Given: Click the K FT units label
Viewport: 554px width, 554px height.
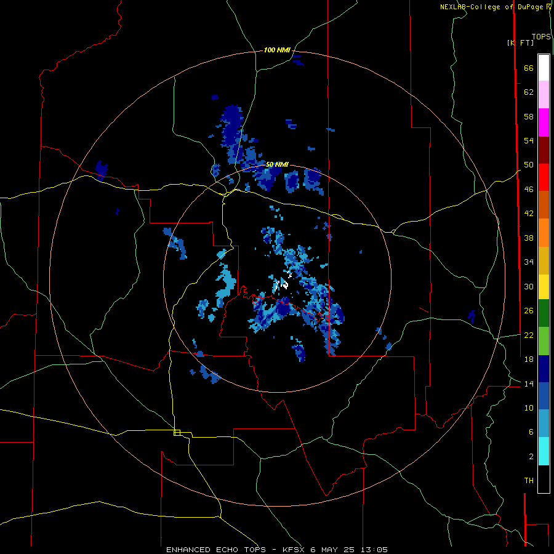Looking at the screenshot, I should pos(520,42).
